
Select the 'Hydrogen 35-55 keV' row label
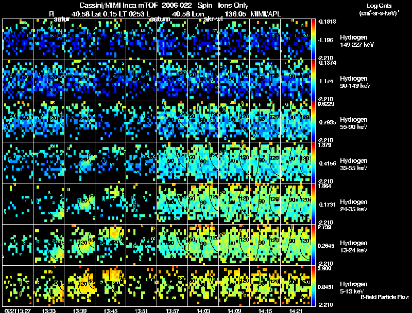point(354,164)
